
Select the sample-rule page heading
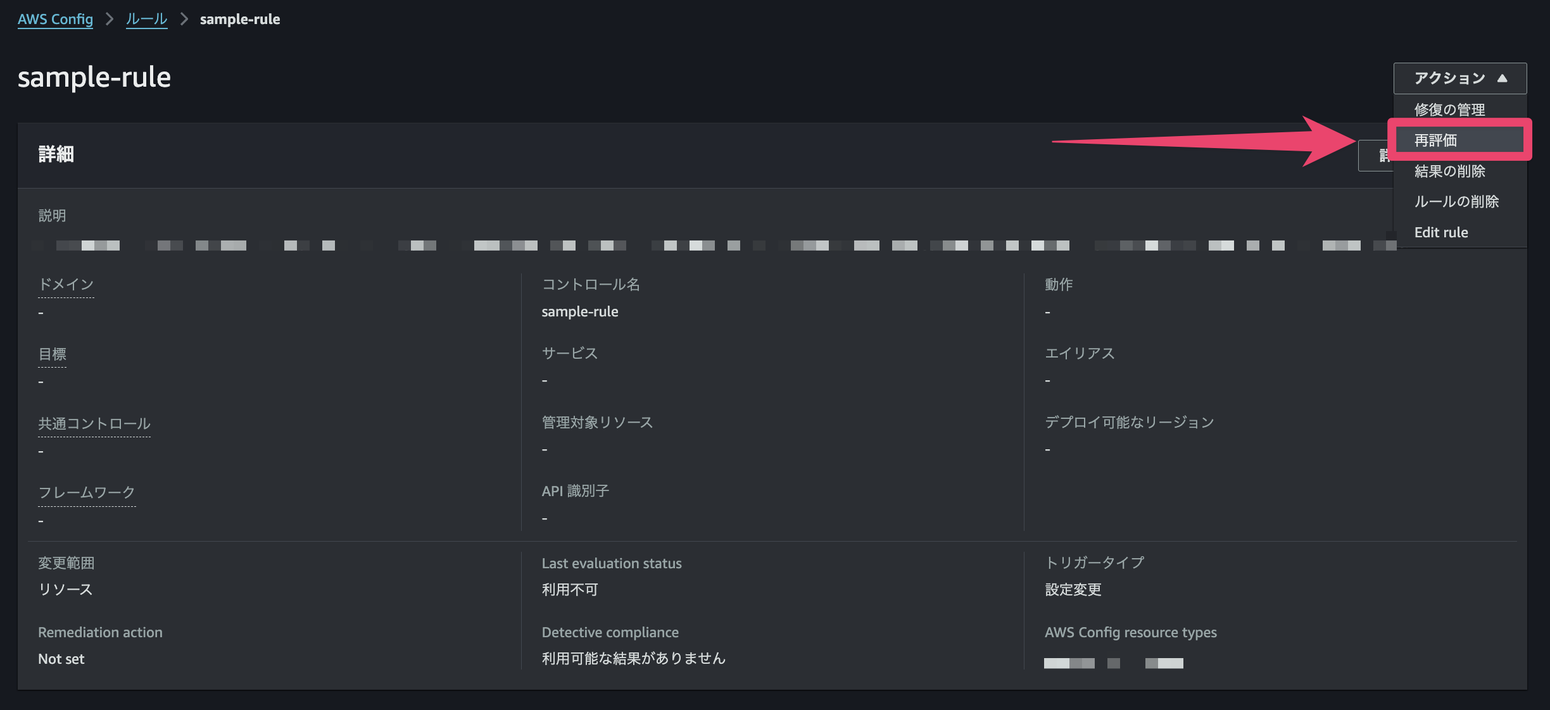pos(94,77)
